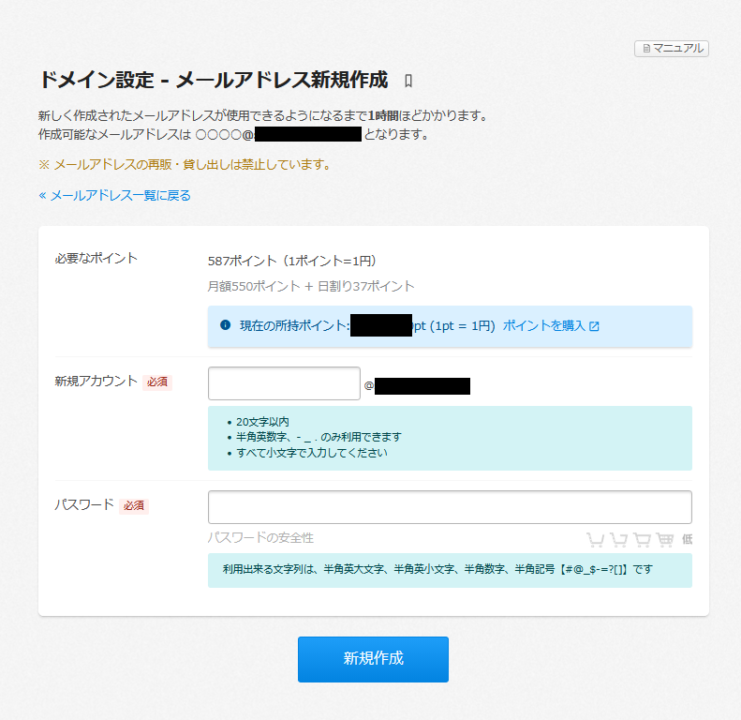741x720 pixels.
Task: Go back via メールアドレス一覧に戻る link
Action: (114, 195)
